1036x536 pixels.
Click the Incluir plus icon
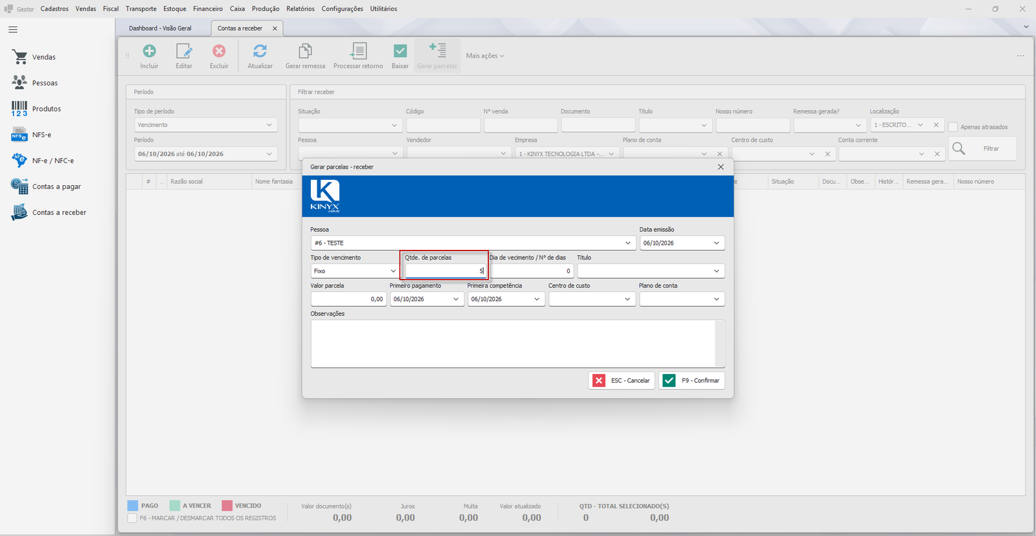[149, 51]
